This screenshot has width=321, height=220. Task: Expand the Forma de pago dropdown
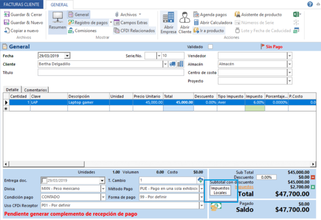point(202,197)
